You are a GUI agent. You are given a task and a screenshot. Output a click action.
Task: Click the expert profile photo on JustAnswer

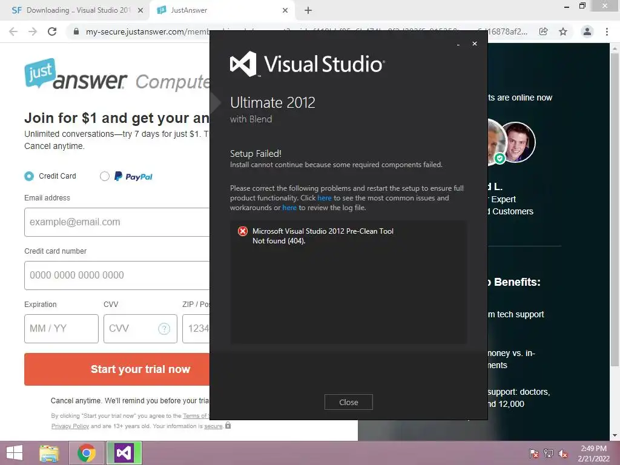pos(516,142)
